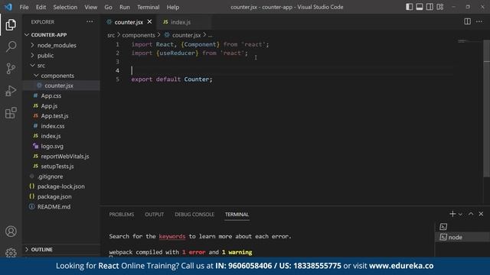The height and width of the screenshot is (275, 490).
Task: Switch to the Problems panel tab
Action: pyautogui.click(x=121, y=215)
